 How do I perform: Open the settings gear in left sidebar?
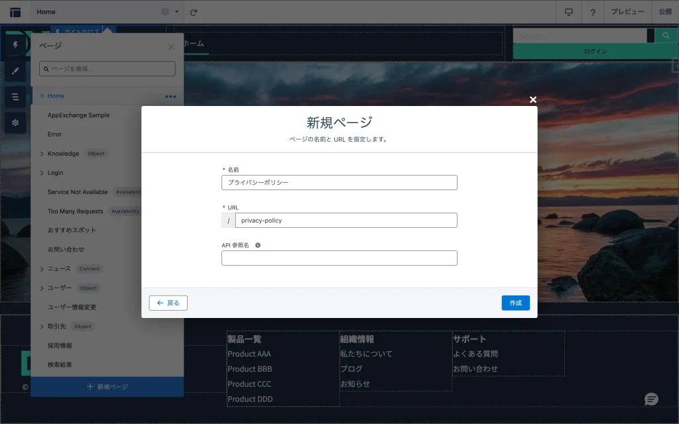(15, 123)
